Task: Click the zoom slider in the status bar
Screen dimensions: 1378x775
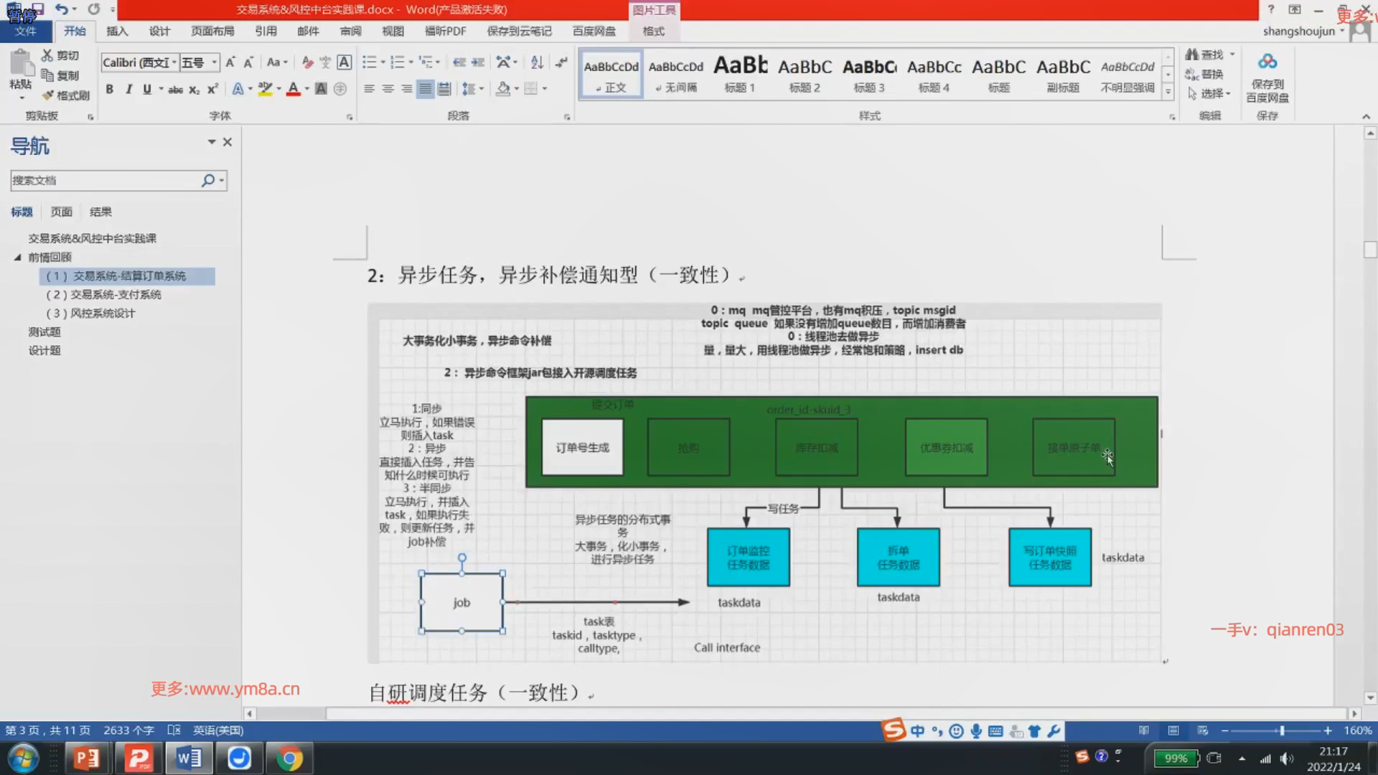Action: (1281, 731)
